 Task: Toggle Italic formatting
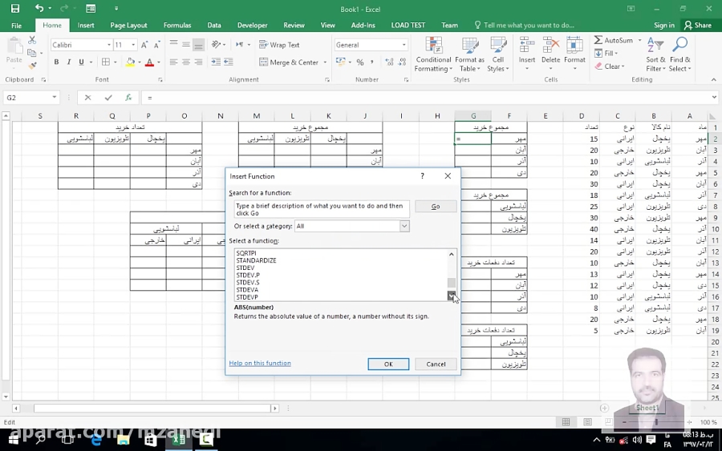pyautogui.click(x=69, y=62)
